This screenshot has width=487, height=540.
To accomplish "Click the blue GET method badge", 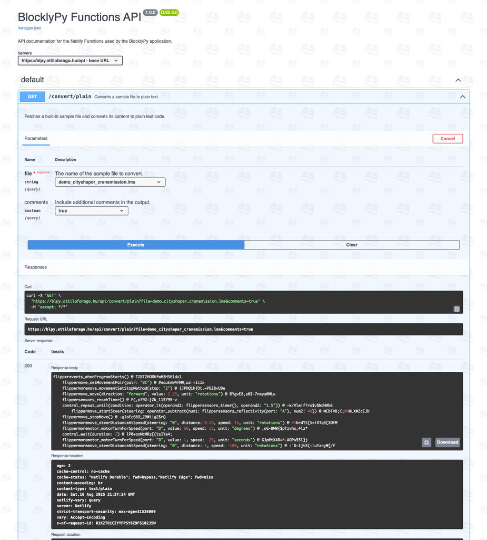I will click(x=31, y=97).
